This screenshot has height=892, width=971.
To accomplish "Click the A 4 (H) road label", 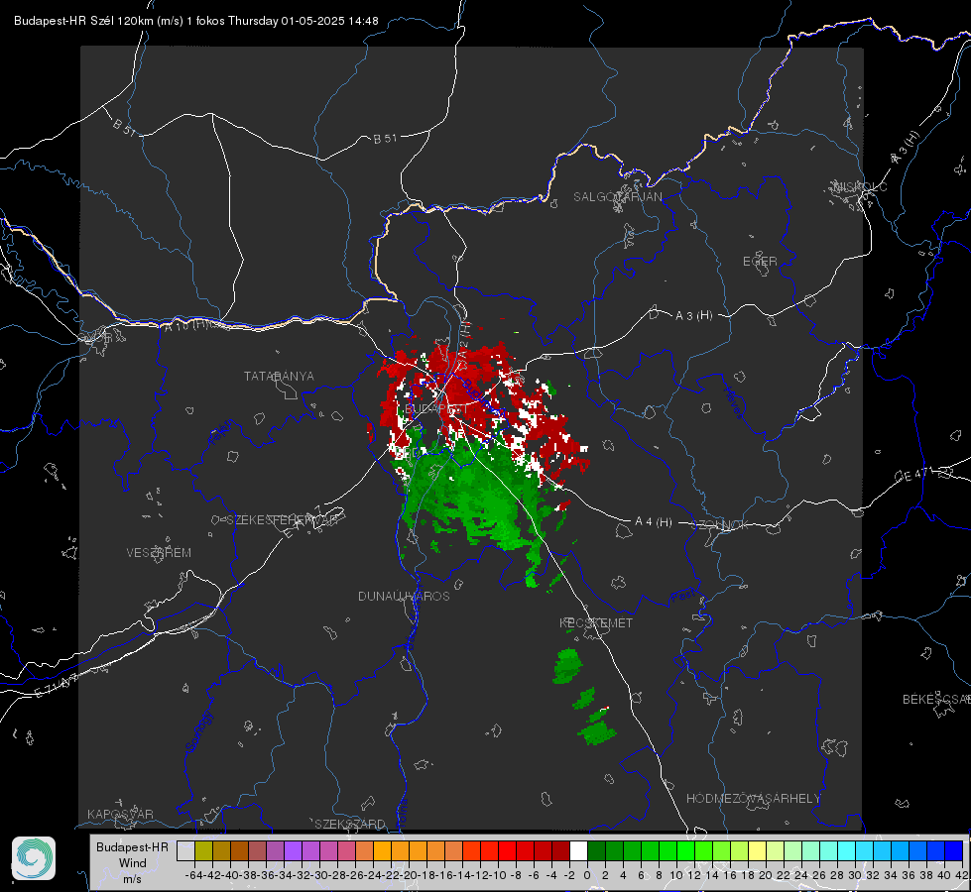I will tap(654, 522).
